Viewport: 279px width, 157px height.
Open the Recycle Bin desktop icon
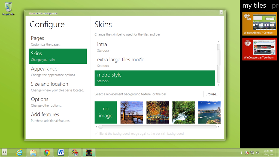[8, 8]
